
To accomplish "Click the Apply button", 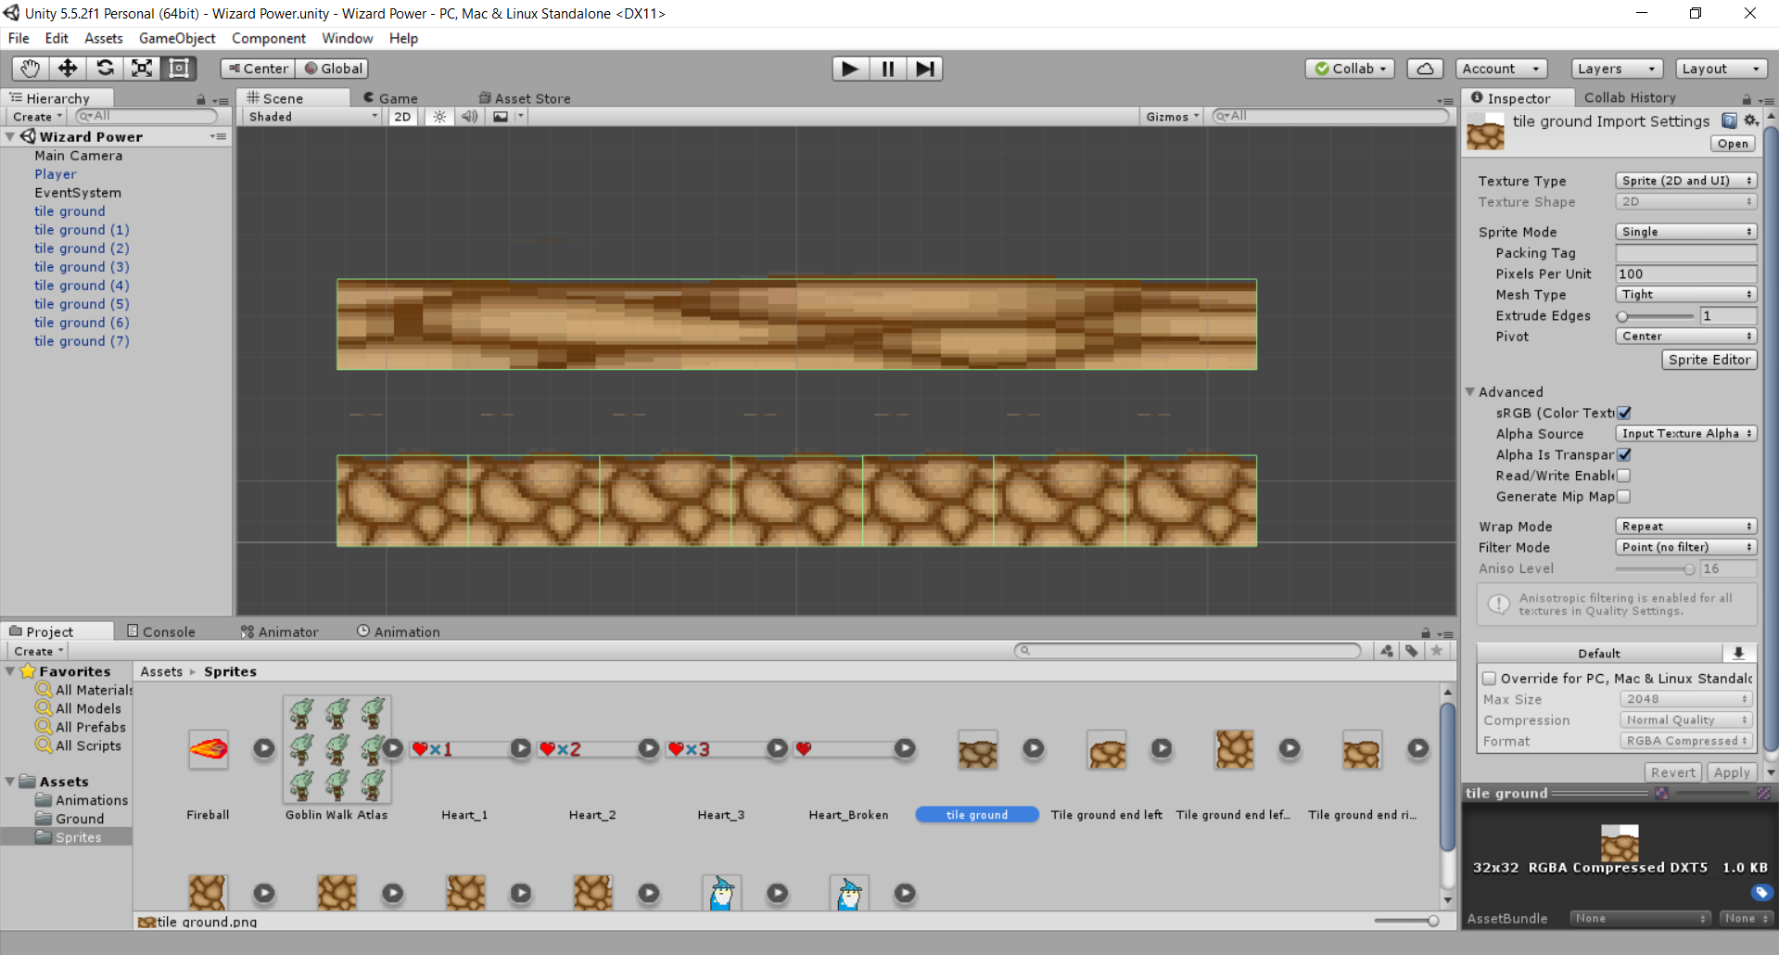I will click(1731, 772).
